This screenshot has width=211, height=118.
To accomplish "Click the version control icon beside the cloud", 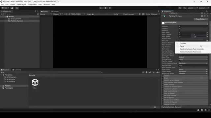I will 17,8.
